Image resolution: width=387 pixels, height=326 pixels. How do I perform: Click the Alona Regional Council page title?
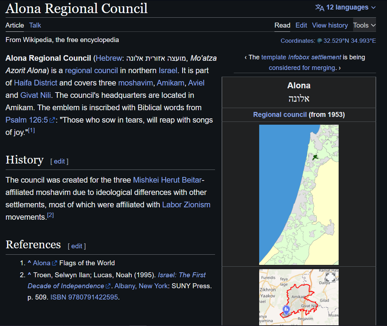tap(77, 8)
